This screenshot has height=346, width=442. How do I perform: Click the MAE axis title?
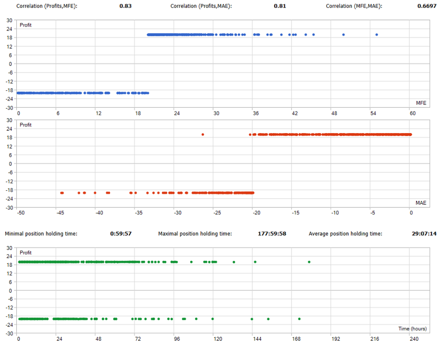421,203
